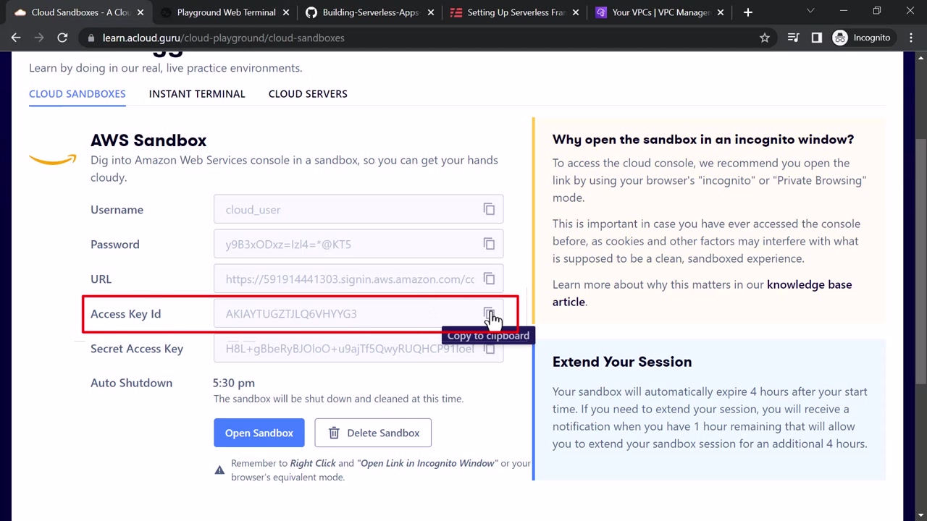Click the page vertical scrollbar
Viewport: 927px width, 521px height.
click(921, 260)
